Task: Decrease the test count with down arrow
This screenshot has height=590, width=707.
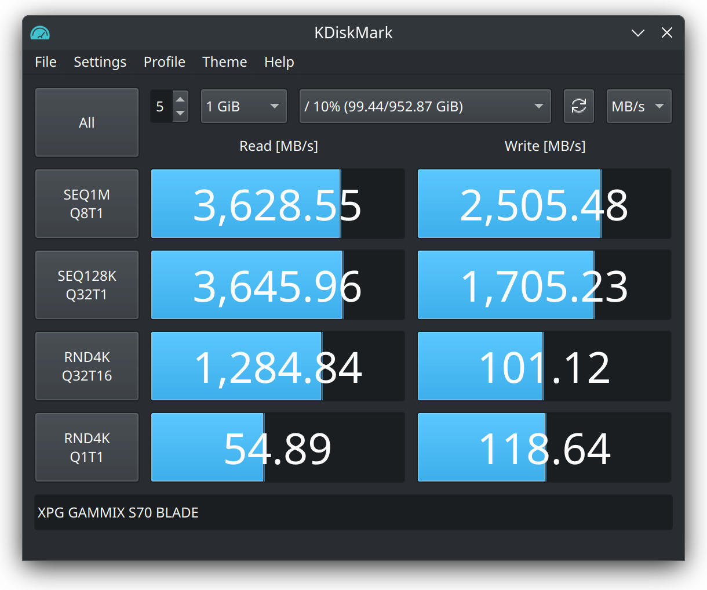Action: (180, 113)
